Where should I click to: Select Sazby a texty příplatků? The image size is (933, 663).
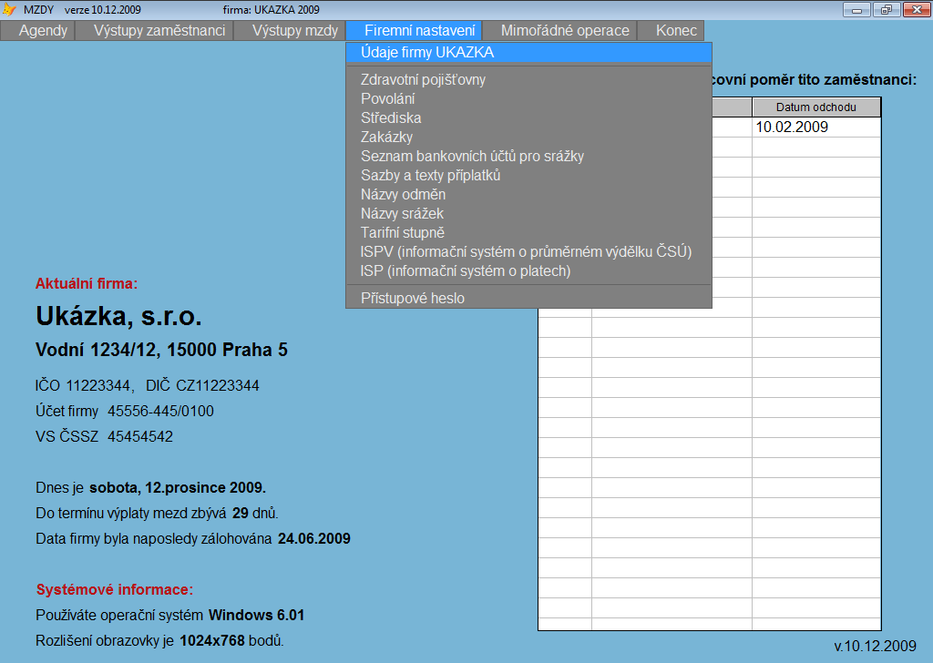point(528,176)
